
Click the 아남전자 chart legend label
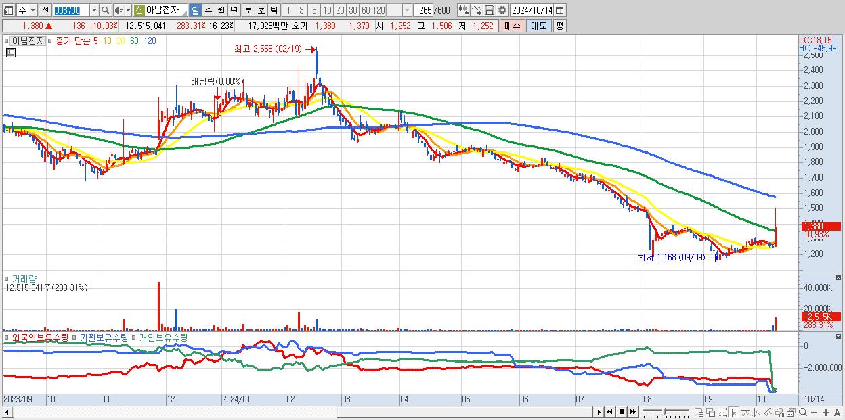tap(29, 41)
